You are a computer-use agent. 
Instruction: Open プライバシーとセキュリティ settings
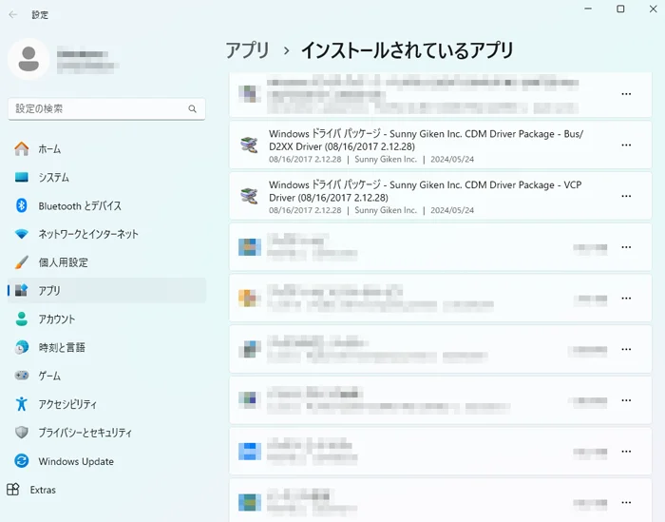tap(106, 433)
